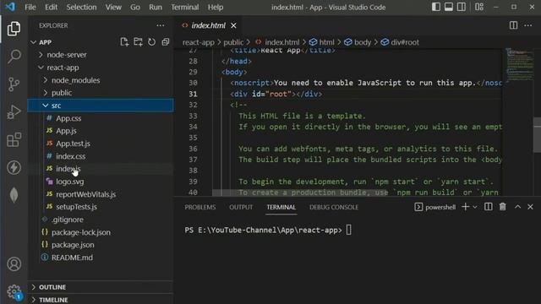Open the File menu
Image resolution: width=541 pixels, height=304 pixels.
30,7
